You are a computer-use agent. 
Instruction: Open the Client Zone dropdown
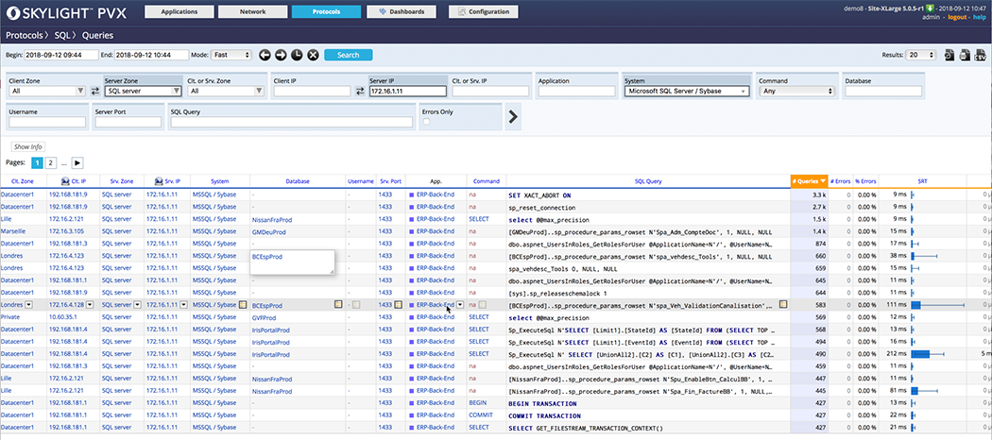click(x=47, y=91)
